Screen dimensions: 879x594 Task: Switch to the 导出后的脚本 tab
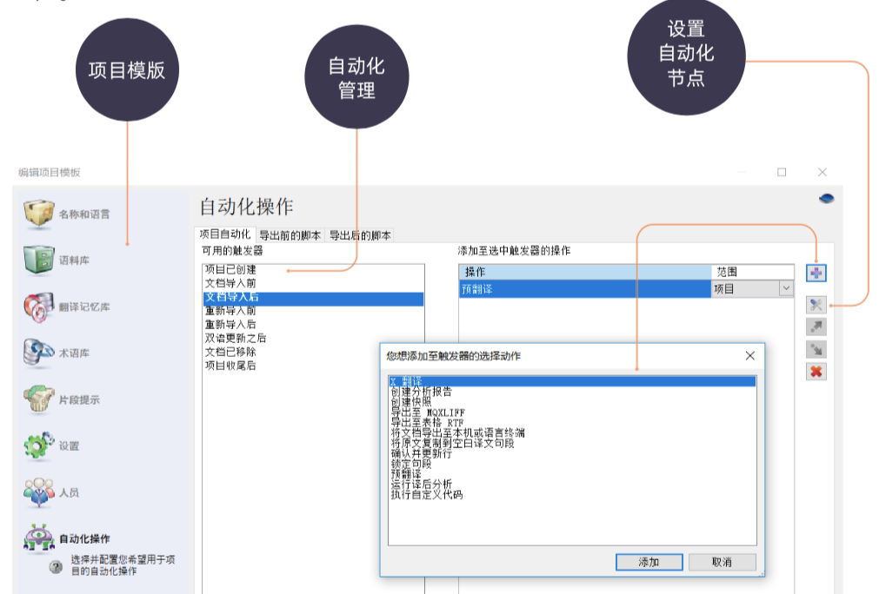[x=360, y=235]
